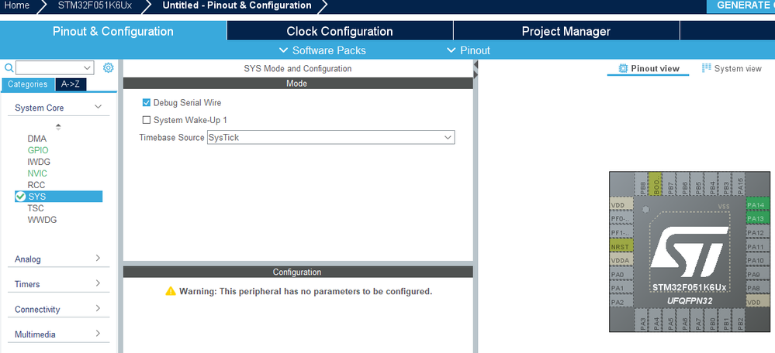Click the BOOT0 pin on the chip
The height and width of the screenshot is (353, 775).
point(655,185)
